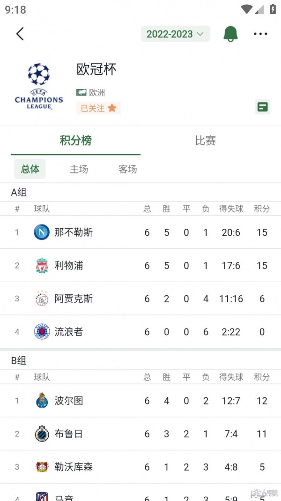
Task: Open the three-dot overflow menu
Action: (x=260, y=34)
